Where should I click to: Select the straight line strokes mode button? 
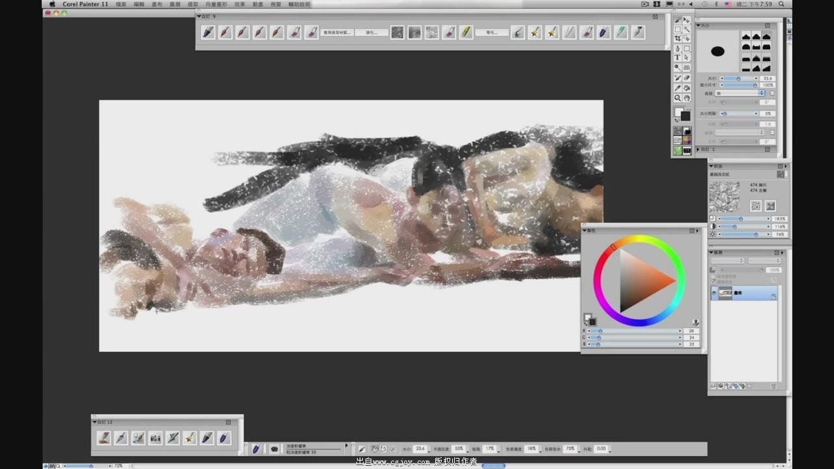[x=384, y=449]
